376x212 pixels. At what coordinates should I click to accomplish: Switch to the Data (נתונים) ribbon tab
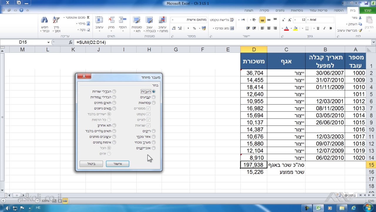(x=280, y=10)
